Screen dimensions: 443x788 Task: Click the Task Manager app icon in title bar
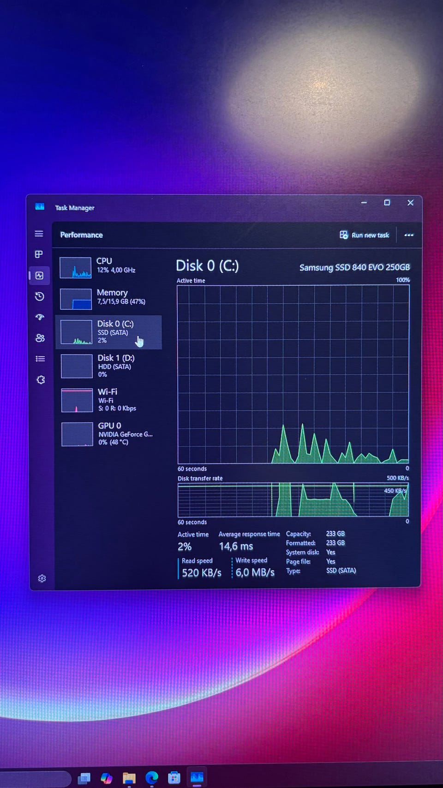tap(40, 207)
